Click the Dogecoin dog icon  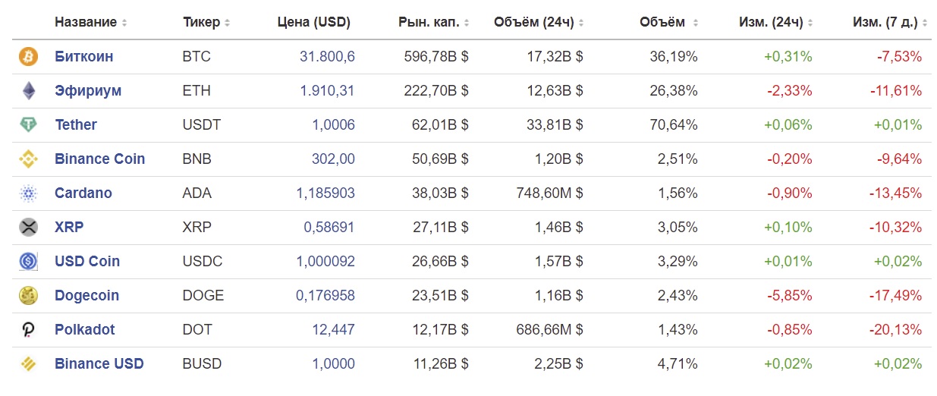(28, 295)
